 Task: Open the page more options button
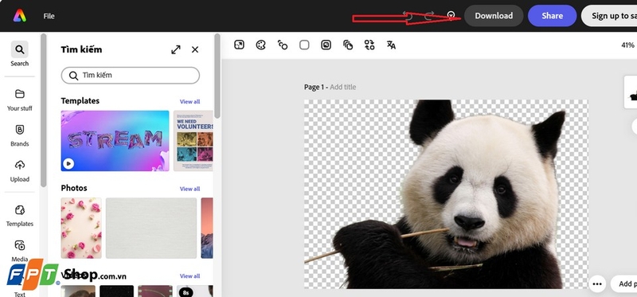tap(596, 284)
